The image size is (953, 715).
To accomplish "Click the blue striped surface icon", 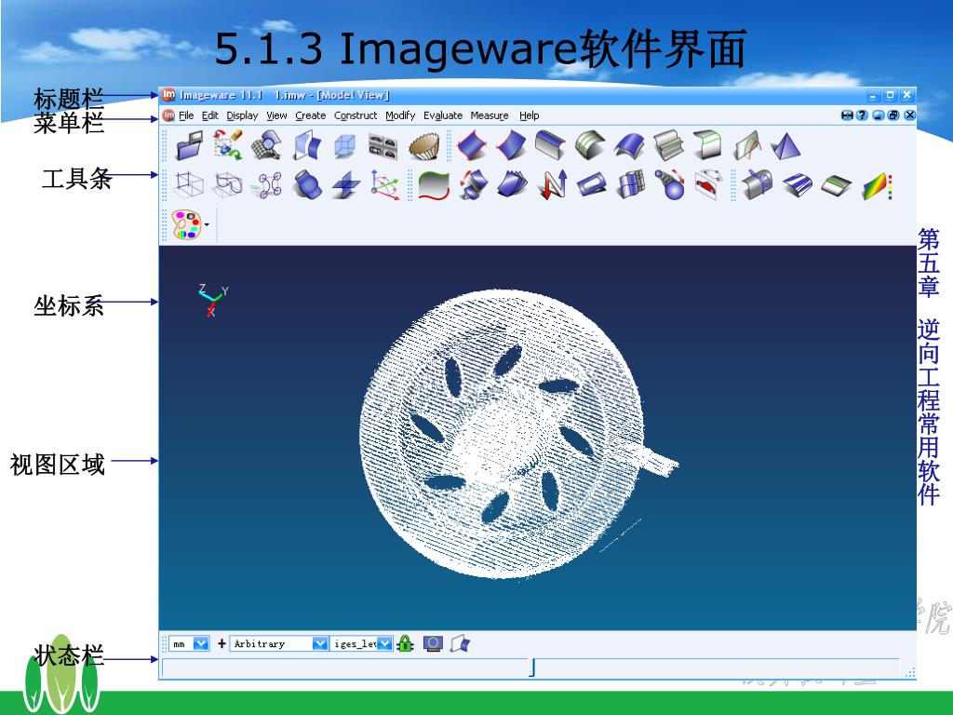I will pyautogui.click(x=798, y=185).
